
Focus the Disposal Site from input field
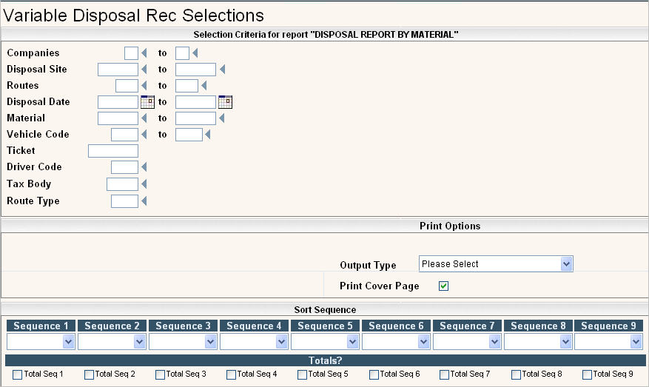click(x=118, y=70)
